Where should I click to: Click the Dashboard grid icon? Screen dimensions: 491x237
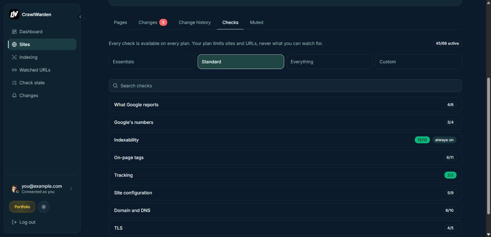click(14, 32)
